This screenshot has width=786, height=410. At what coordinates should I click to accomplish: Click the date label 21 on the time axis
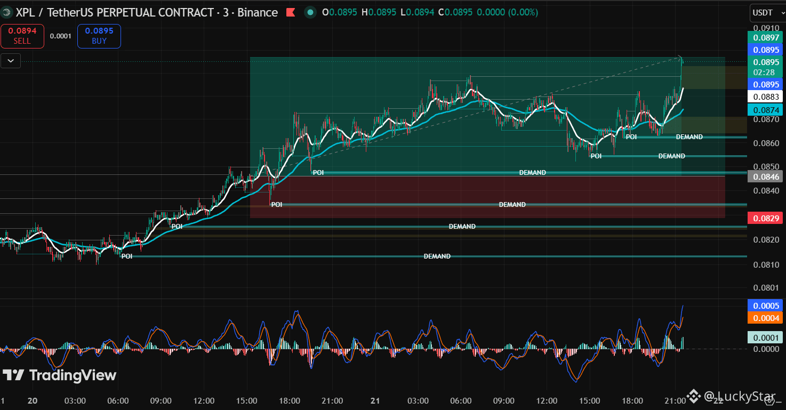(375, 400)
